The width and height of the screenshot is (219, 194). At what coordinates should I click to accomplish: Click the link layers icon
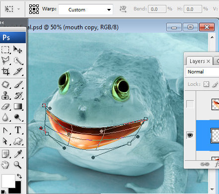205,164
